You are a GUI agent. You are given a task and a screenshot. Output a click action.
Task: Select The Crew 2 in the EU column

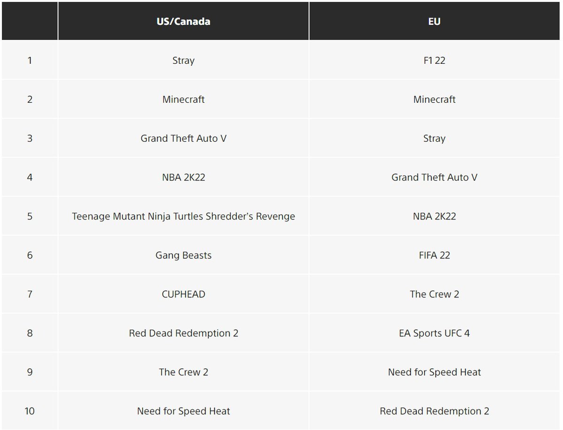click(434, 294)
